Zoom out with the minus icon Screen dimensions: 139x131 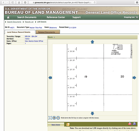coord(58,118)
